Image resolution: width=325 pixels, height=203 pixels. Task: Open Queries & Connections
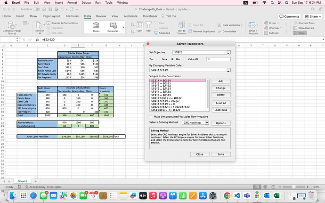coord(62,23)
